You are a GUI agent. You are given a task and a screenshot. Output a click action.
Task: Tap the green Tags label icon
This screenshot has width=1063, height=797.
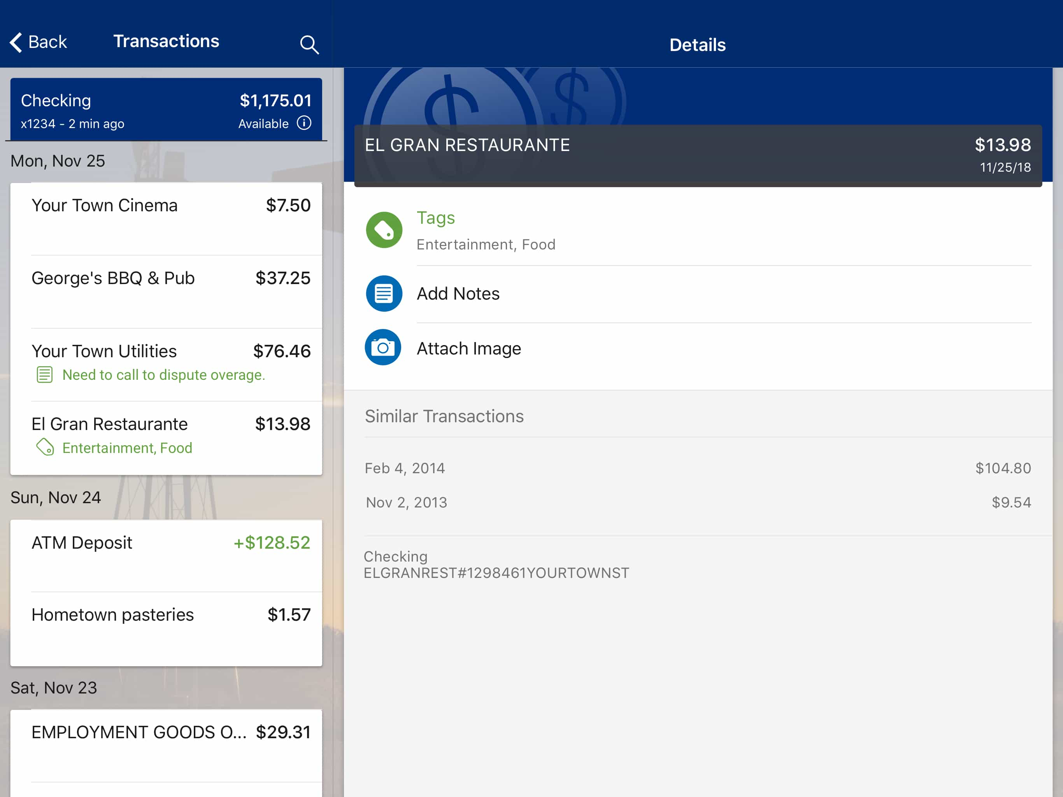tap(384, 230)
